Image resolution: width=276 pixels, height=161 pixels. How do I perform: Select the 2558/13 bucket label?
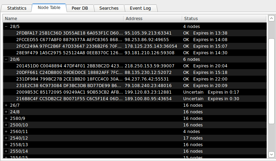19,145
